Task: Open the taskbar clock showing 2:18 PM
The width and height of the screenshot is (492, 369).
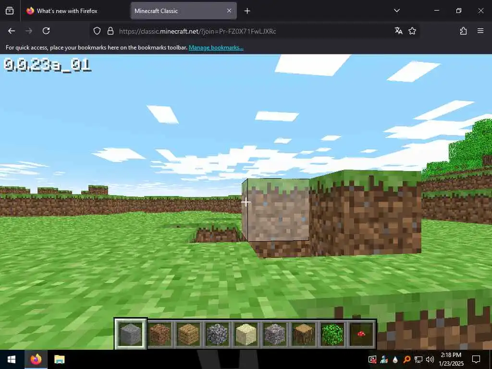Action: [x=451, y=359]
